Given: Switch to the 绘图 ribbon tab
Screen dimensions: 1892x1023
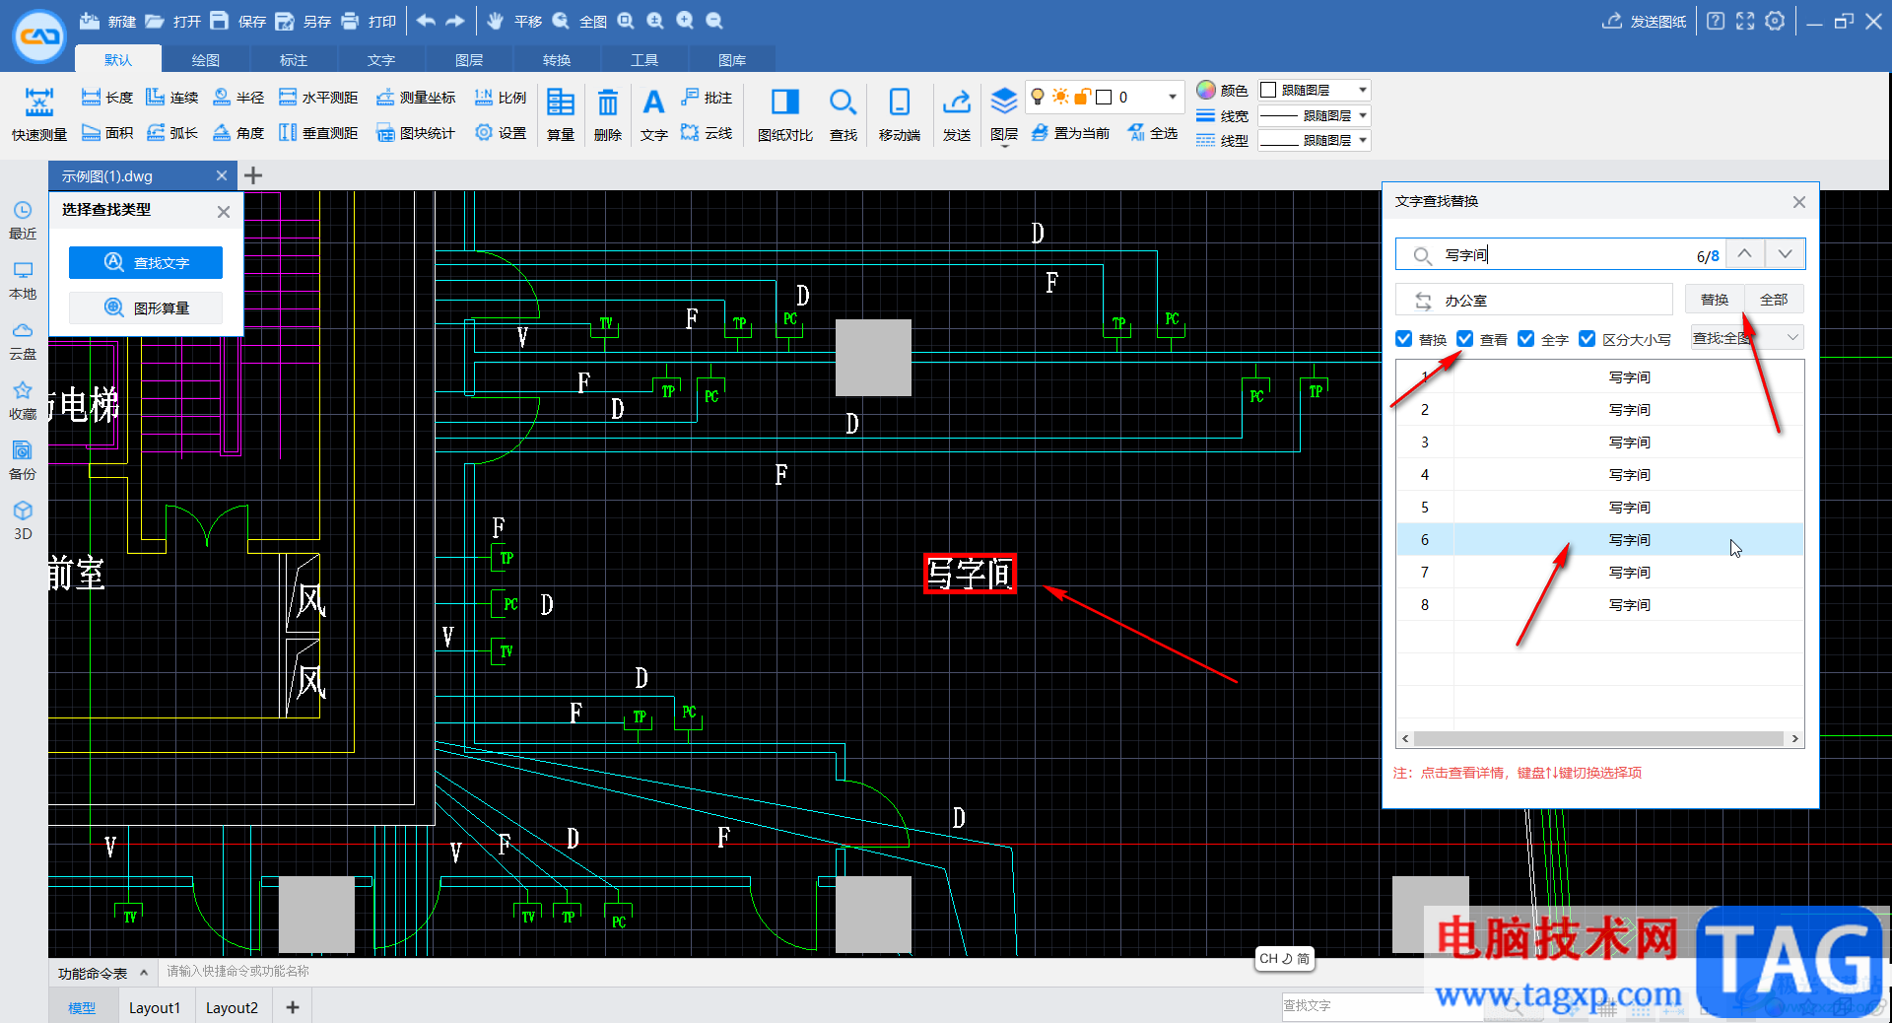Looking at the screenshot, I should (205, 60).
